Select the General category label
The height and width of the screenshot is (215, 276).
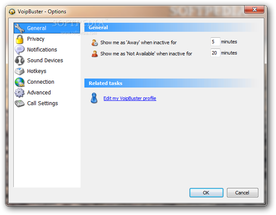coord(37,28)
